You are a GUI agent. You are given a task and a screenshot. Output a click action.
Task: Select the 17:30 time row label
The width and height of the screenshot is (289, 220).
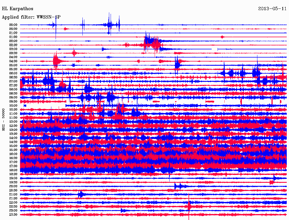pyautogui.click(x=13, y=166)
